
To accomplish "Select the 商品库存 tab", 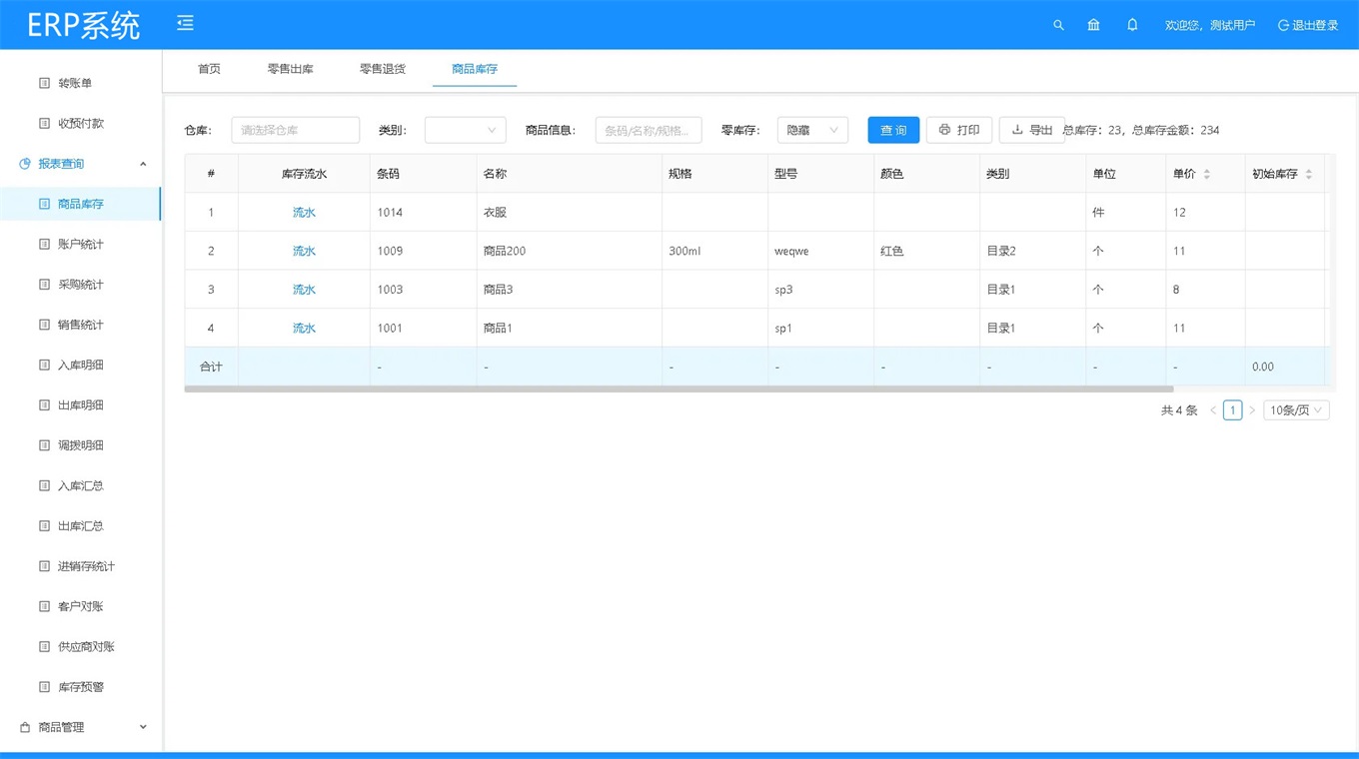I will (x=475, y=69).
